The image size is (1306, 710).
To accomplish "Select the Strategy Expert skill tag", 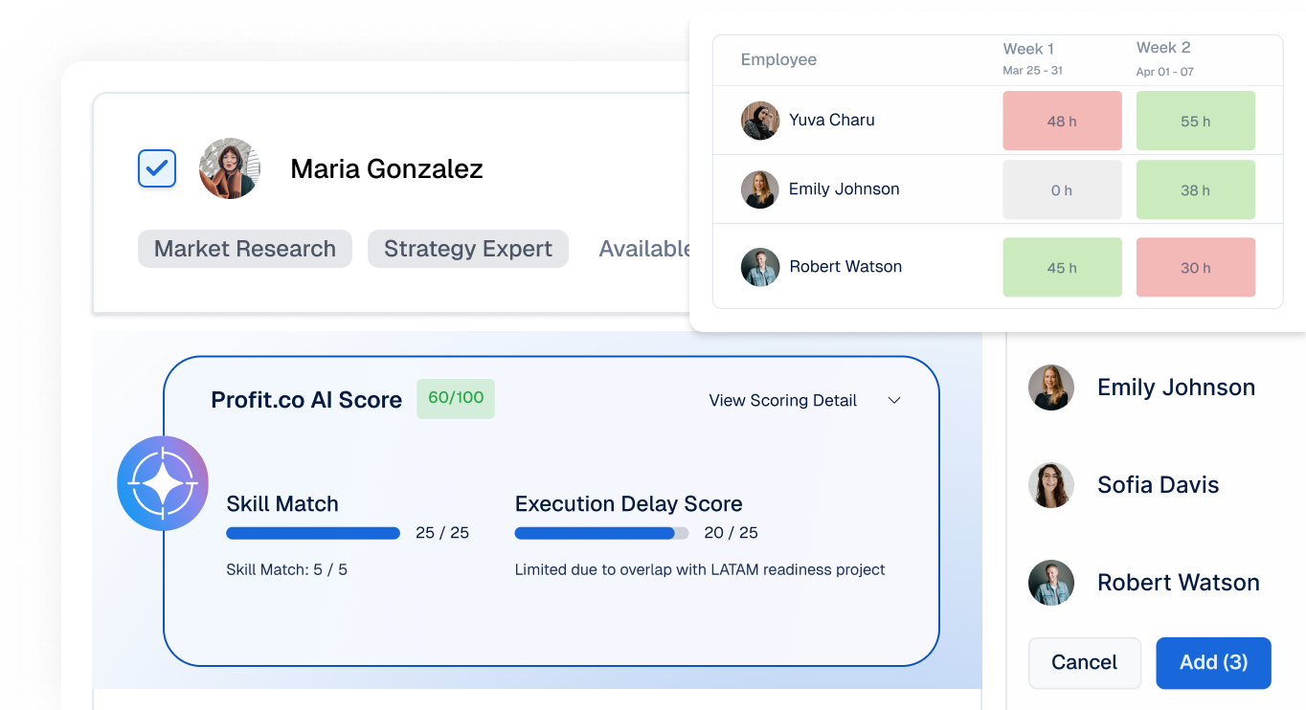I will pos(468,249).
